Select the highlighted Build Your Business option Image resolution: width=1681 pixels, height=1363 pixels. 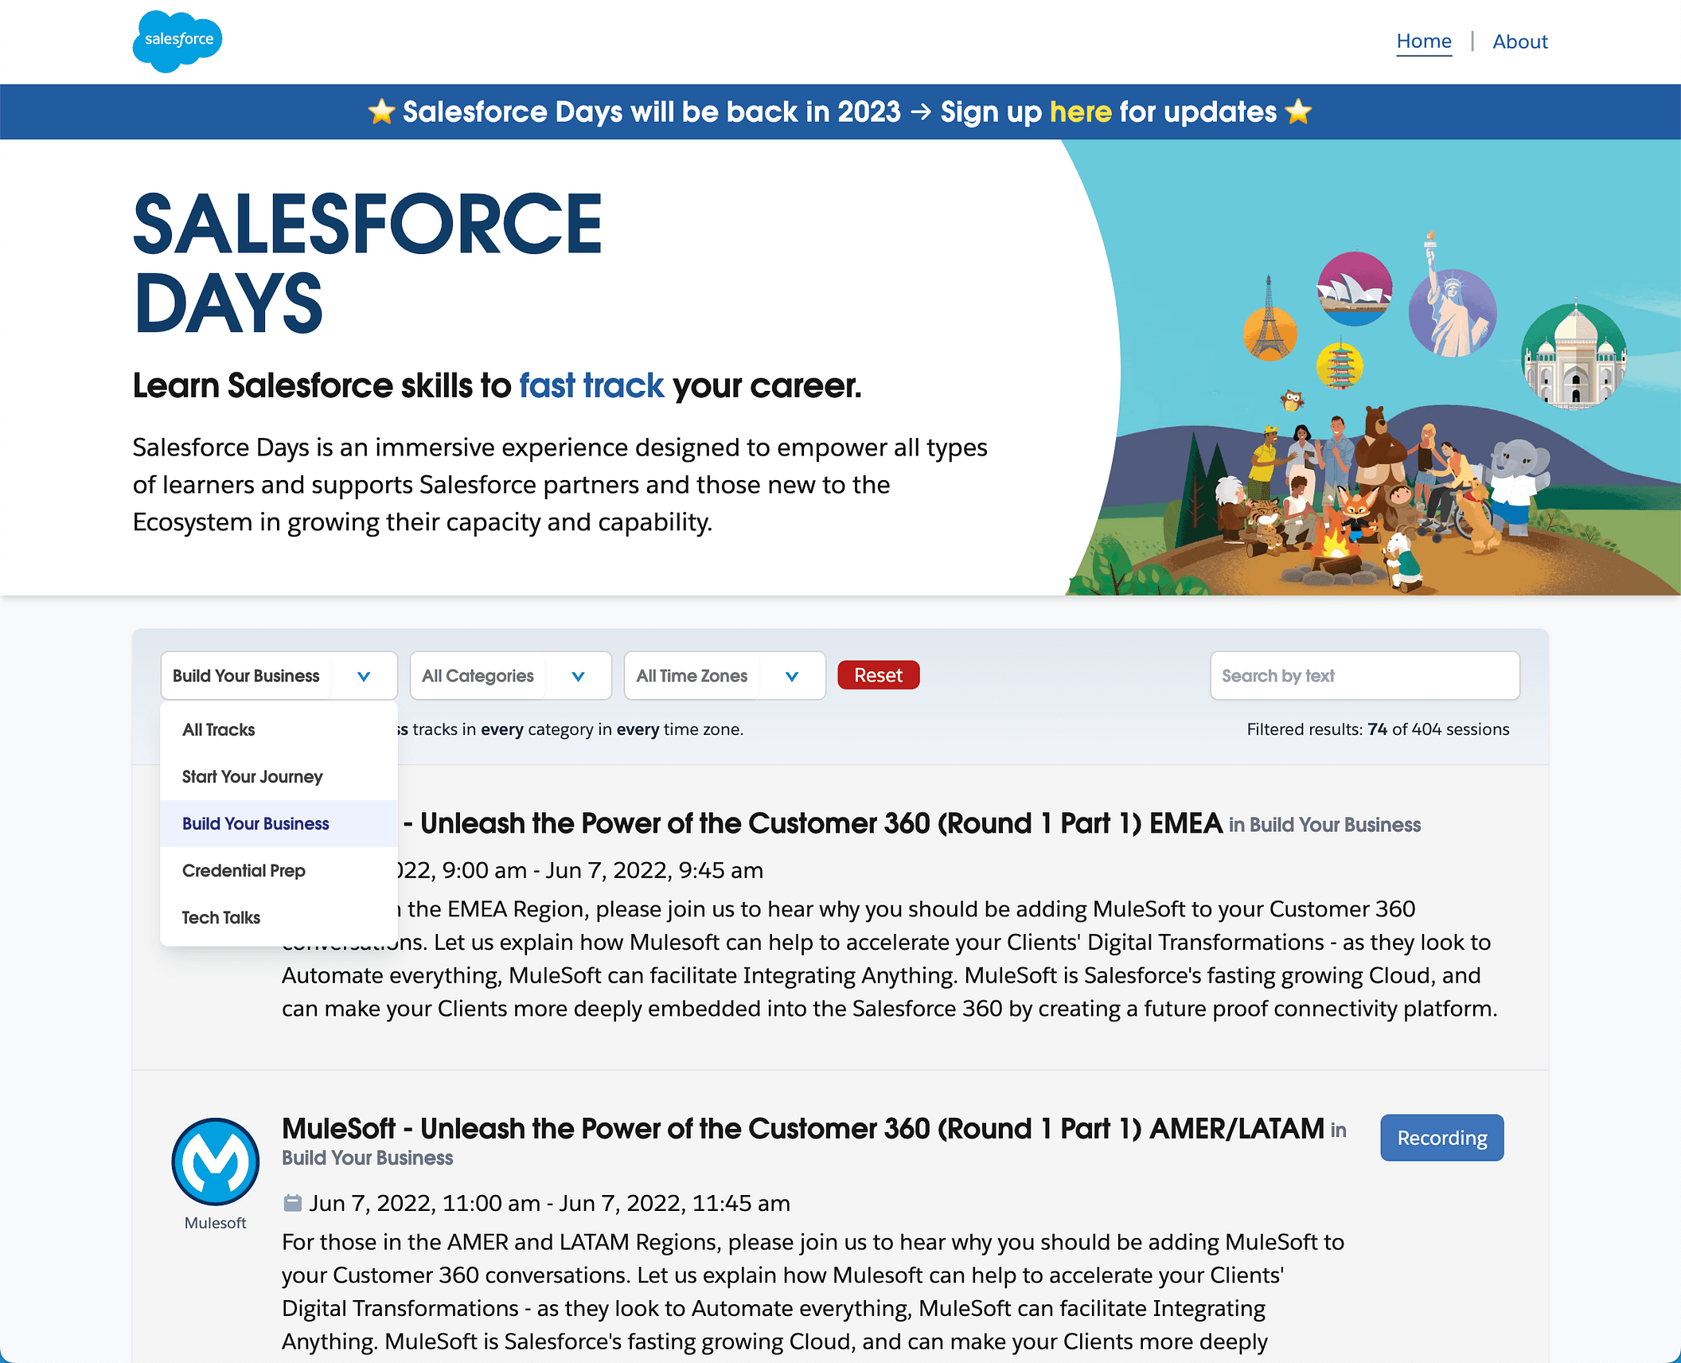pyautogui.click(x=279, y=824)
